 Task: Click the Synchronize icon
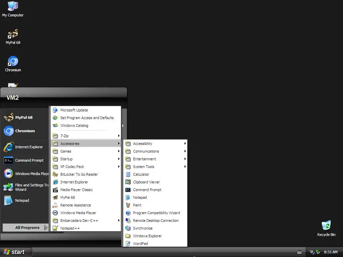coord(128,228)
